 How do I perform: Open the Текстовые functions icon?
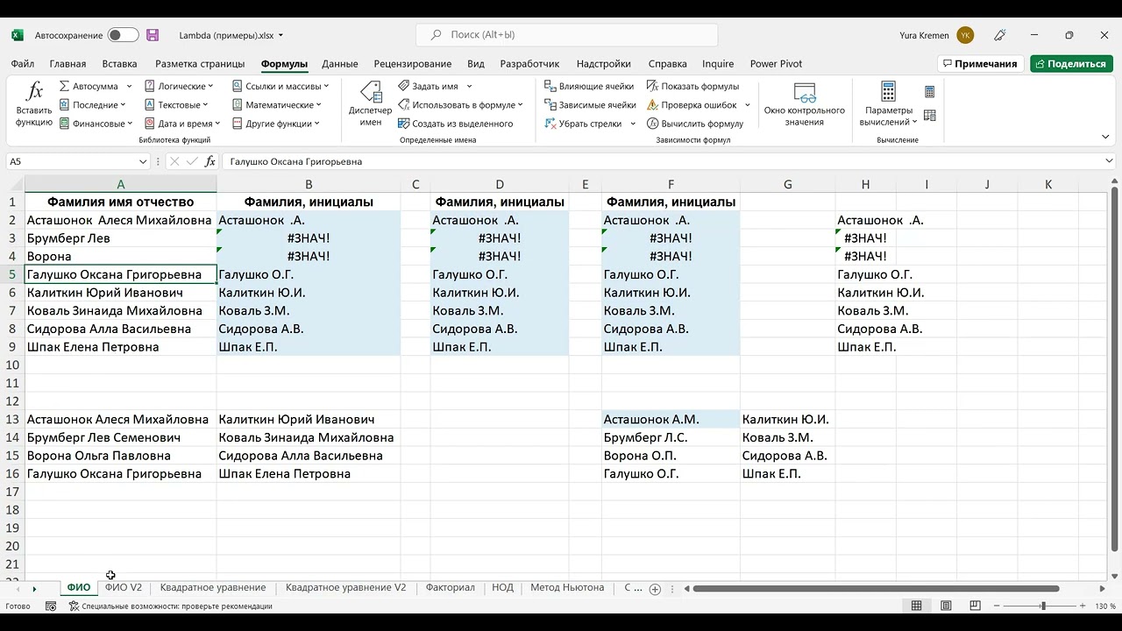tap(150, 105)
